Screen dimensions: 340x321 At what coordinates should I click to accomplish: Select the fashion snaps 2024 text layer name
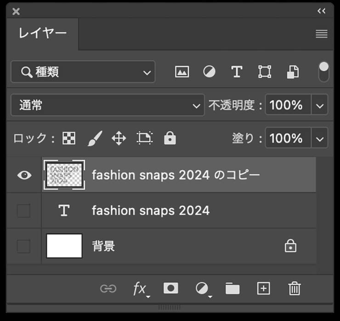pyautogui.click(x=151, y=210)
